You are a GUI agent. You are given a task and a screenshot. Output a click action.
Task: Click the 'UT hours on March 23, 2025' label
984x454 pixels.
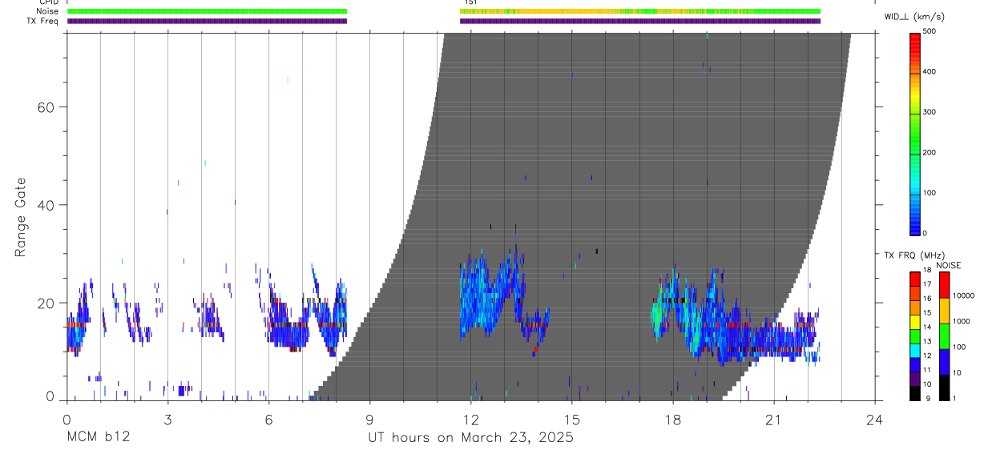pos(470,438)
